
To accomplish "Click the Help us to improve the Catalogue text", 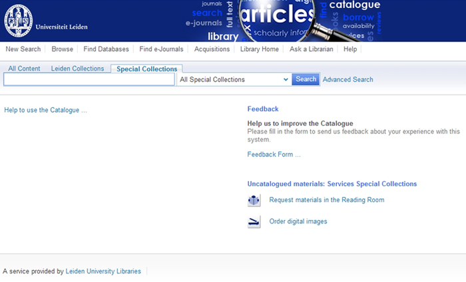I will (300, 123).
